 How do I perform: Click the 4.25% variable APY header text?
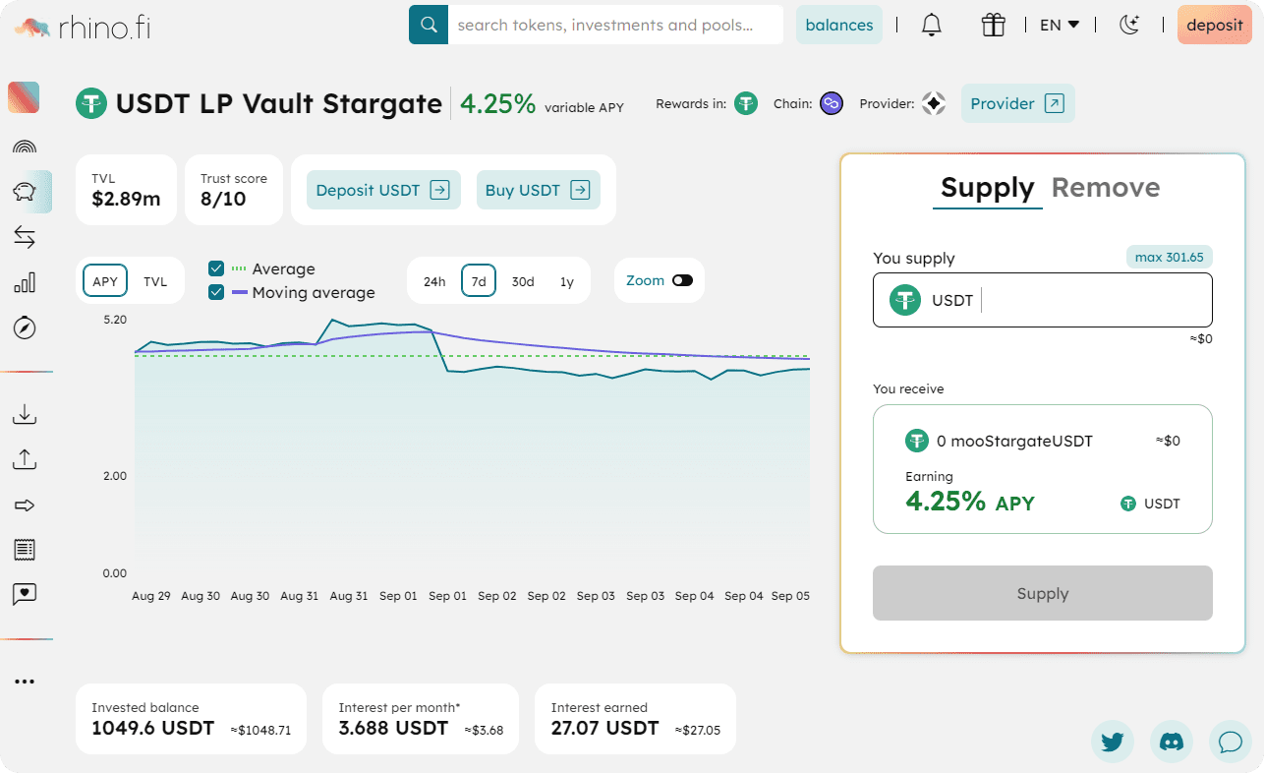click(542, 104)
